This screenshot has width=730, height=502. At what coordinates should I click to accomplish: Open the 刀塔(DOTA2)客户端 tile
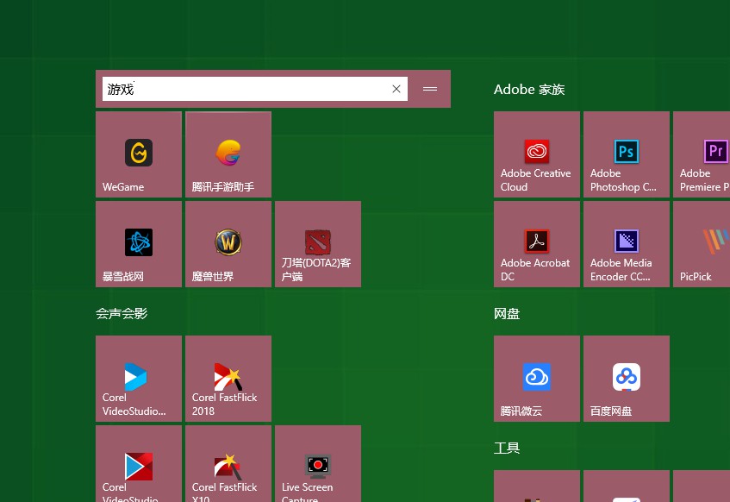coord(318,244)
